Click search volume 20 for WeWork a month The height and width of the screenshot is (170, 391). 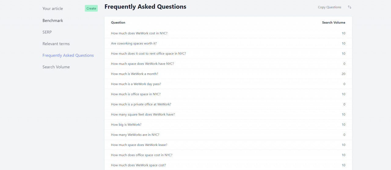pos(343,74)
